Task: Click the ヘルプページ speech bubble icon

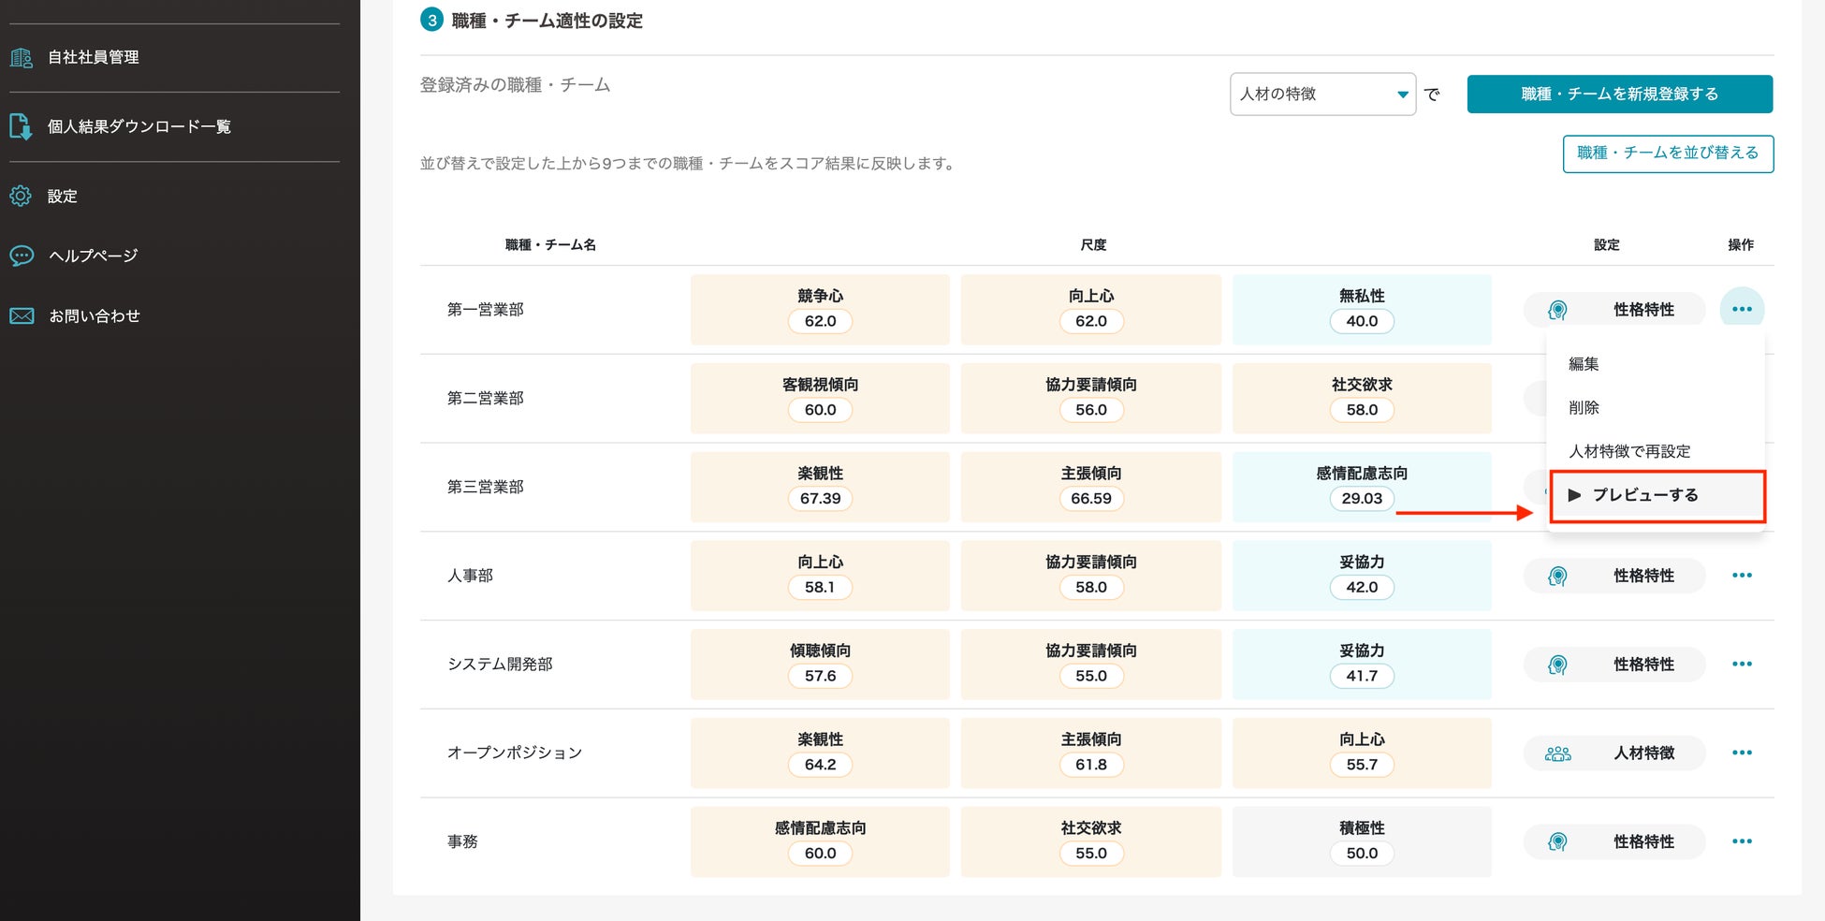Action: pyautogui.click(x=21, y=256)
